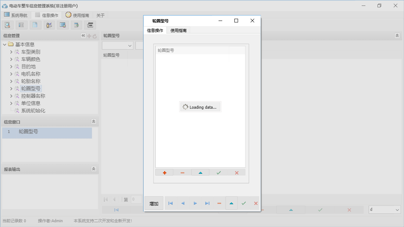This screenshot has width=404, height=227.
Task: Expand the 电机名称 tree node
Action: coord(11,74)
